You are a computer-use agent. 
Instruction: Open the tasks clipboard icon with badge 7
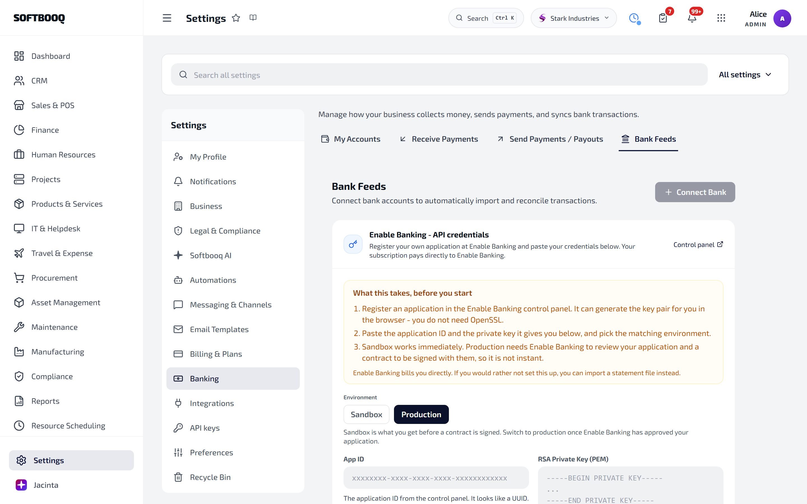[x=663, y=18]
